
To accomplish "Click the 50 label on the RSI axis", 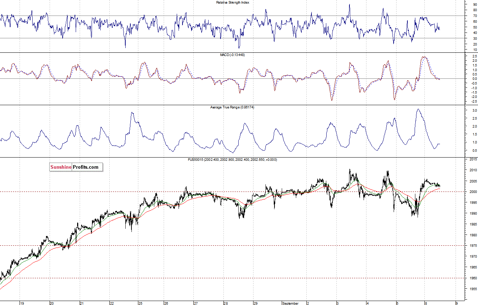I will 475,27.
